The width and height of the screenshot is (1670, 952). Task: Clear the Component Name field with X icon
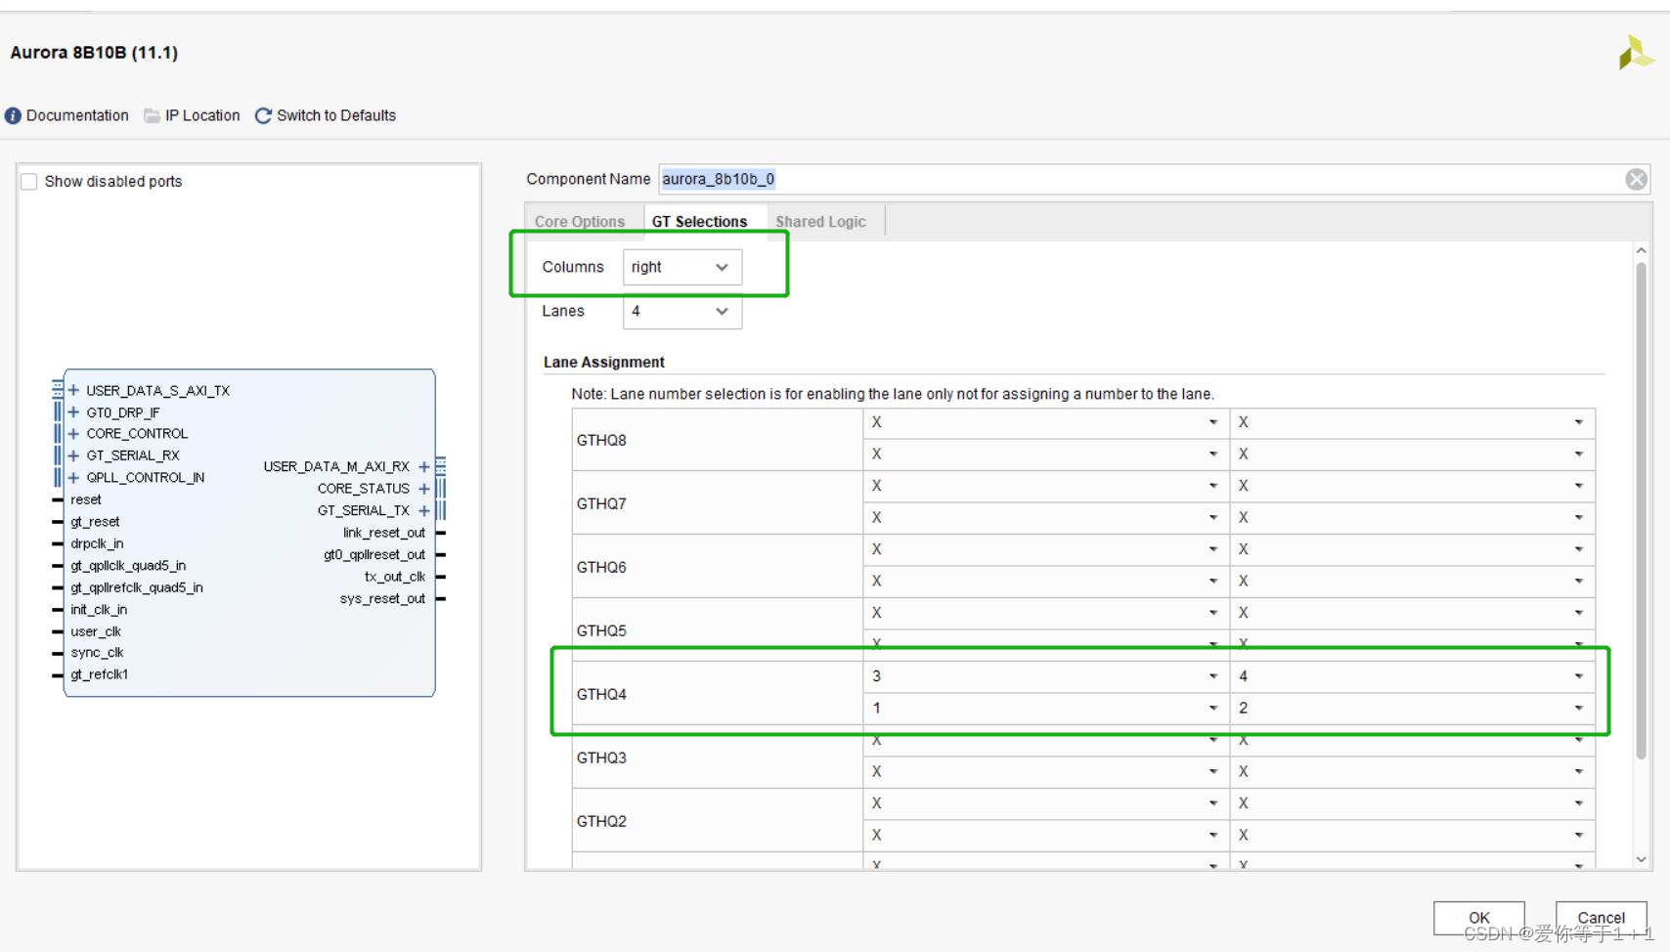click(x=1636, y=179)
